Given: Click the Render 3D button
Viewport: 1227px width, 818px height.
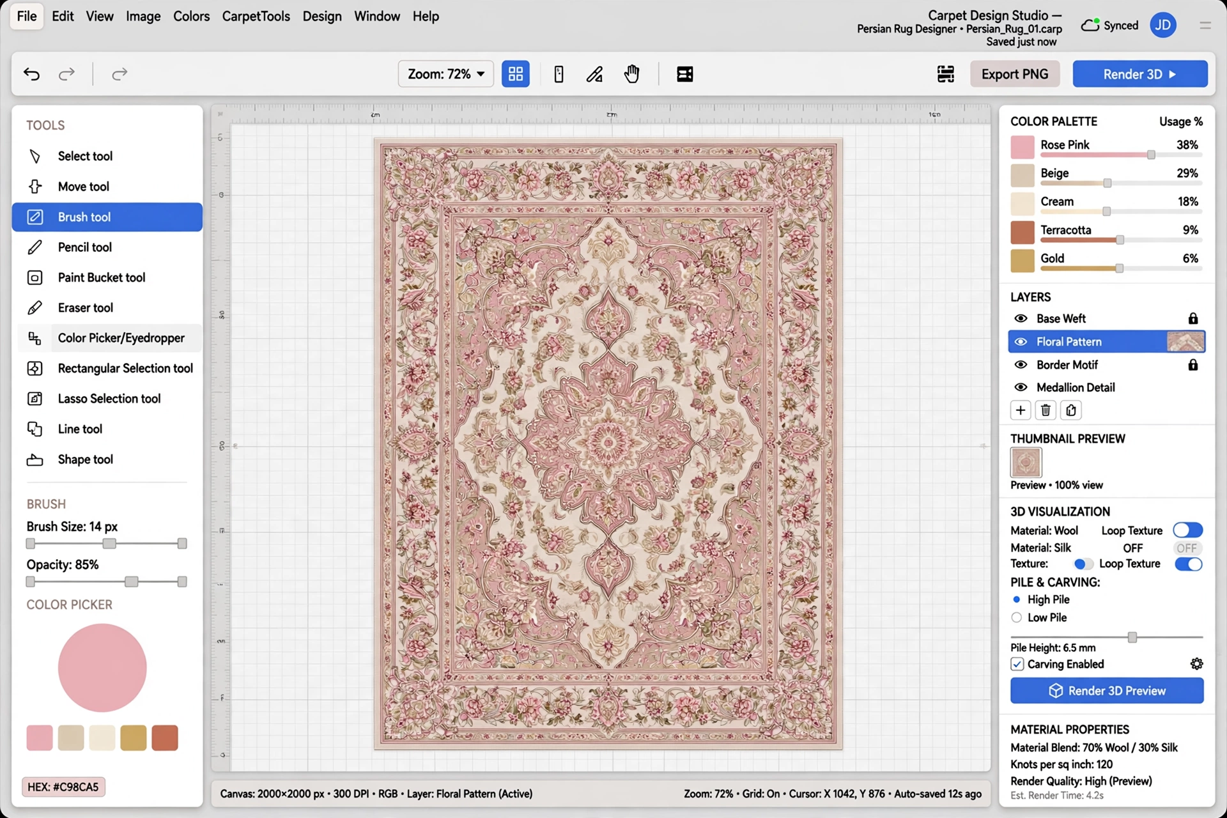Looking at the screenshot, I should tap(1139, 74).
